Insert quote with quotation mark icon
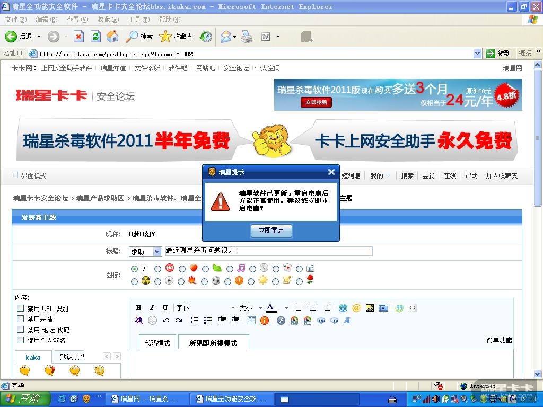 coord(399,308)
